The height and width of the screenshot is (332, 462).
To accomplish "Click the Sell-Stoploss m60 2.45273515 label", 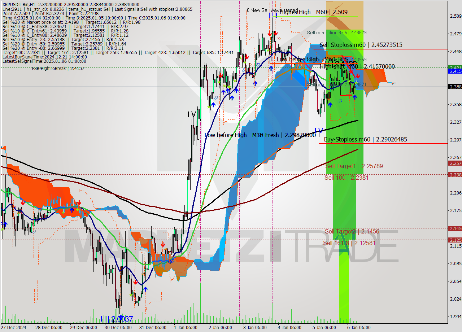I will coord(361,45).
